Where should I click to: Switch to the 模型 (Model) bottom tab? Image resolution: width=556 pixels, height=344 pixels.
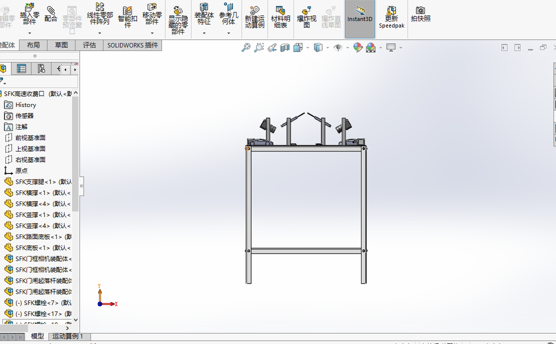[37, 336]
